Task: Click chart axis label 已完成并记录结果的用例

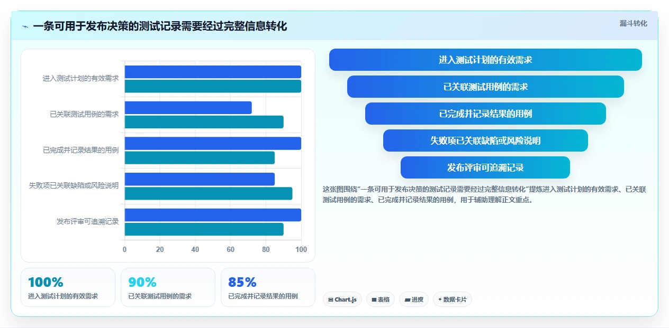Action: 80,150
